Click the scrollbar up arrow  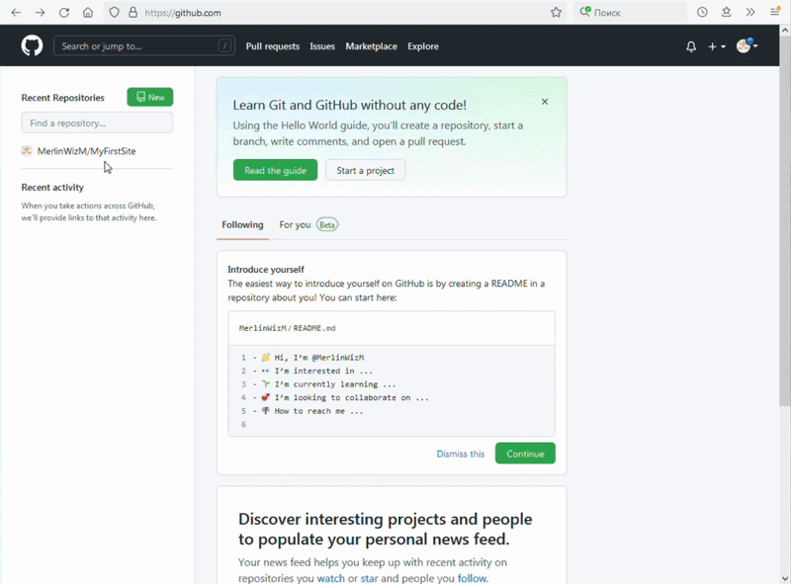pos(785,31)
